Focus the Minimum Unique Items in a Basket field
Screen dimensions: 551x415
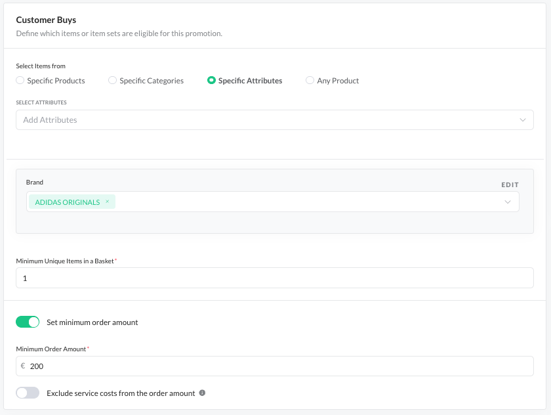point(275,278)
